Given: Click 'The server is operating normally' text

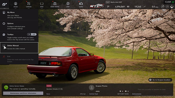Looking at the screenshot, I should coord(23,89).
